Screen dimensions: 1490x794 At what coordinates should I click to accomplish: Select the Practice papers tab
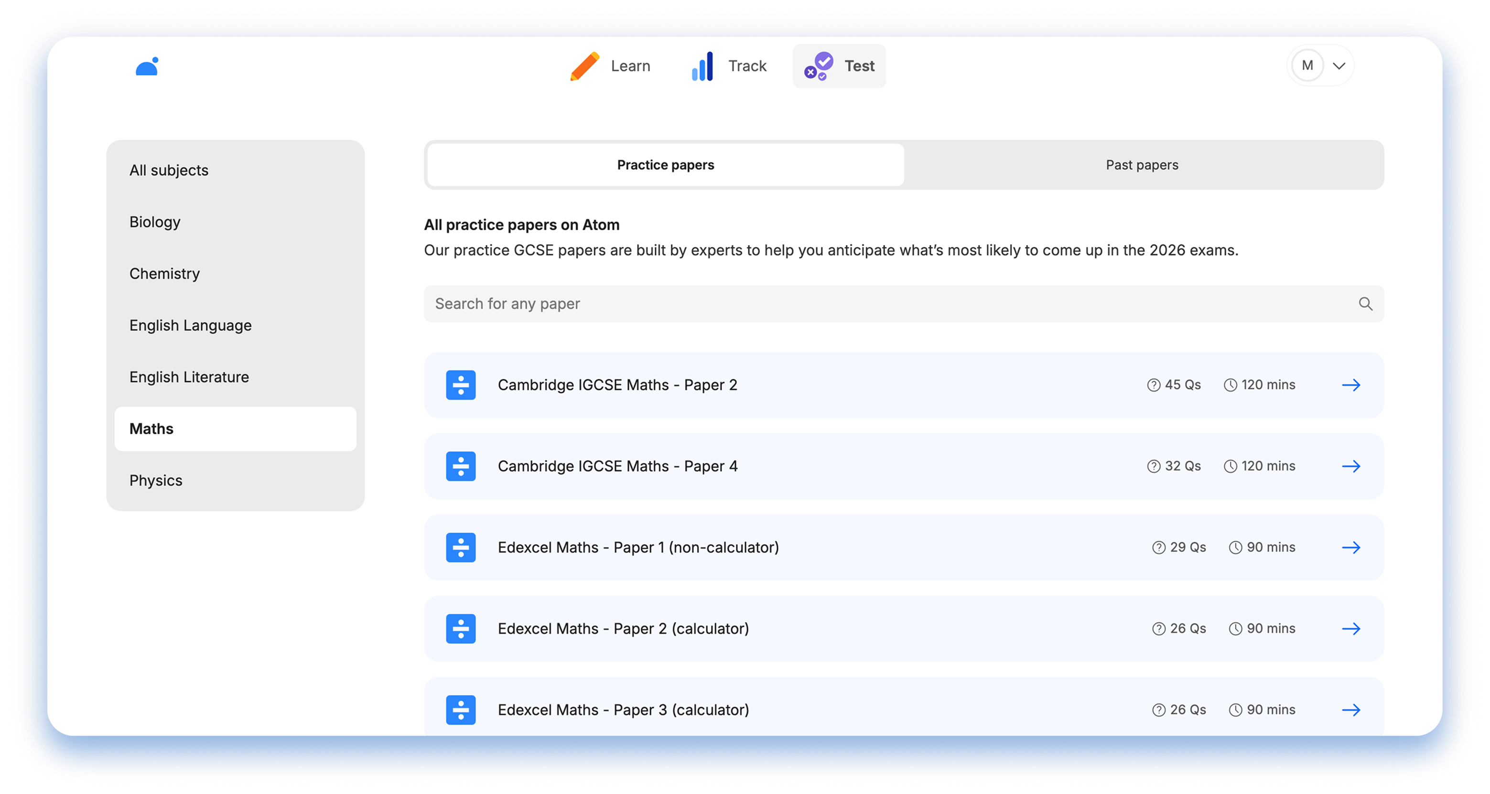coord(665,165)
